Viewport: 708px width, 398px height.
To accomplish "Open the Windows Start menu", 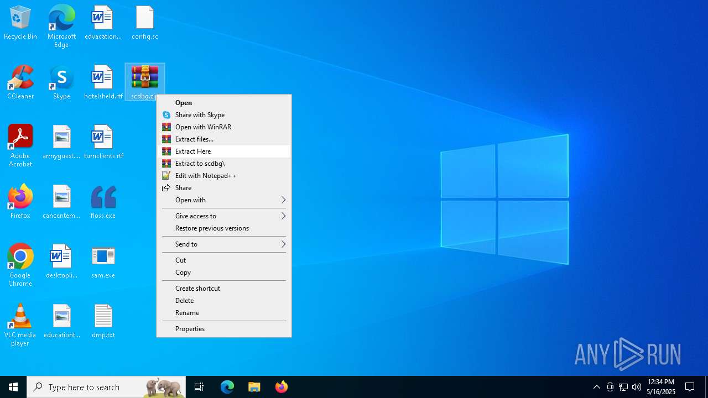I will (x=13, y=387).
